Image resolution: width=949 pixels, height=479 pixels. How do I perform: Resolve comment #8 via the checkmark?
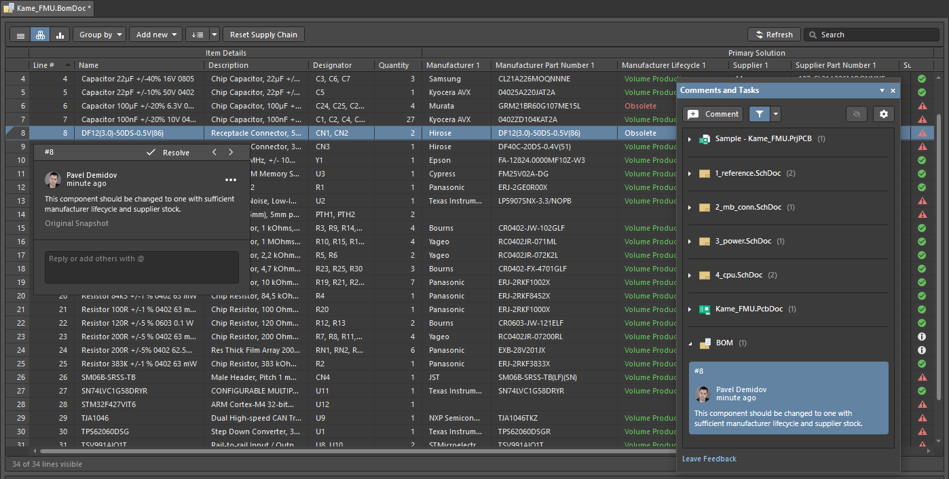pos(168,153)
